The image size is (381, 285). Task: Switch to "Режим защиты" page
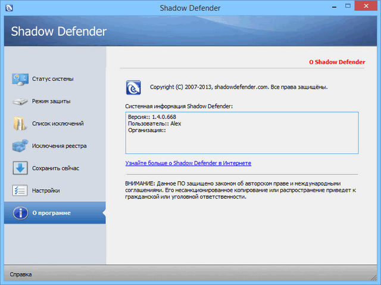click(x=51, y=101)
